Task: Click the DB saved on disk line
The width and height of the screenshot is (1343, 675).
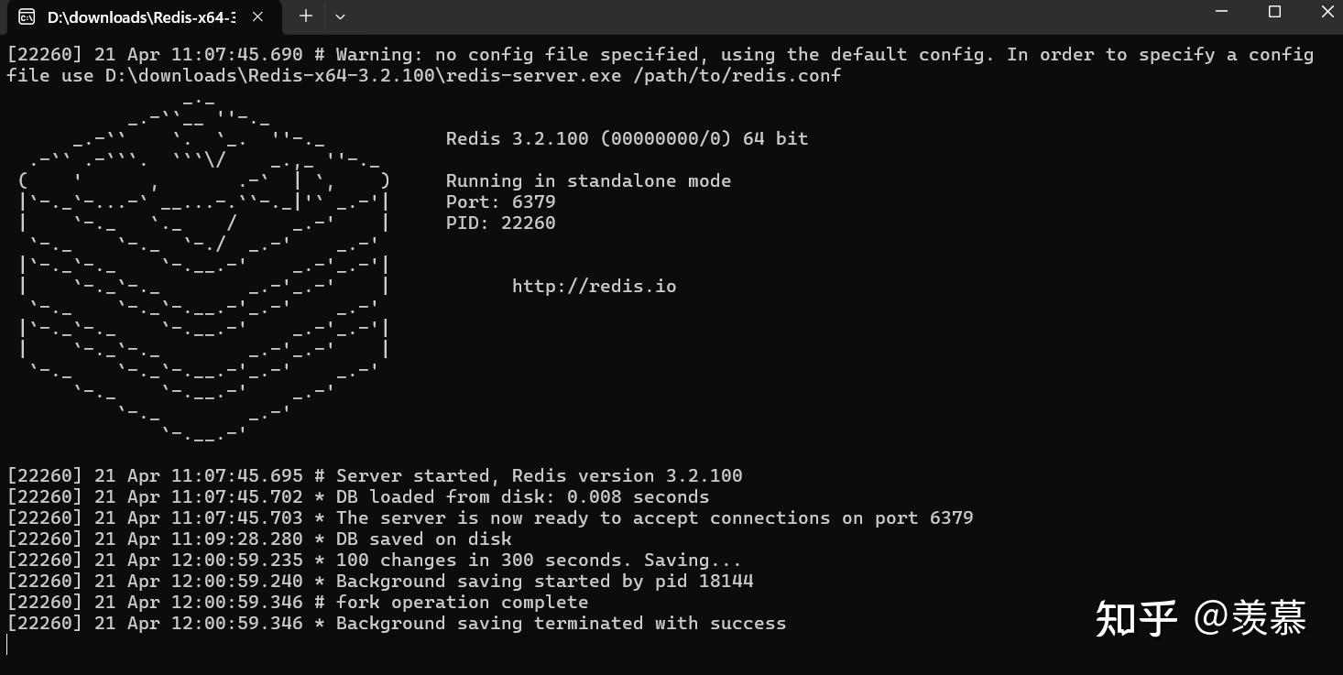Action: point(423,539)
